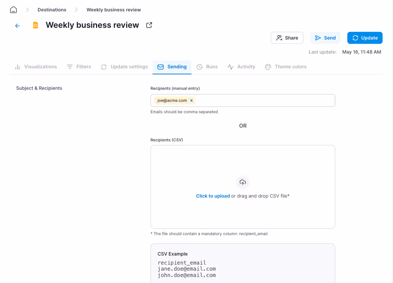Select Destinations in the breadcrumb
Viewport: 393px width, 283px height.
coord(52,9)
